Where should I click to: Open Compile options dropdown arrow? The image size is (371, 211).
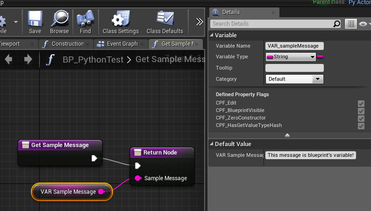click(16, 22)
